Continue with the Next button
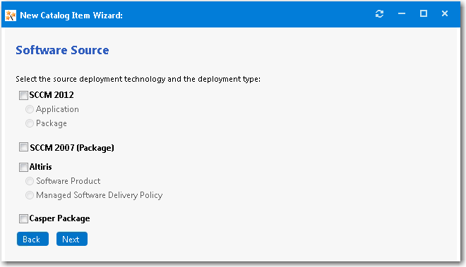Viewport: 466px width, 267px height. (x=72, y=239)
